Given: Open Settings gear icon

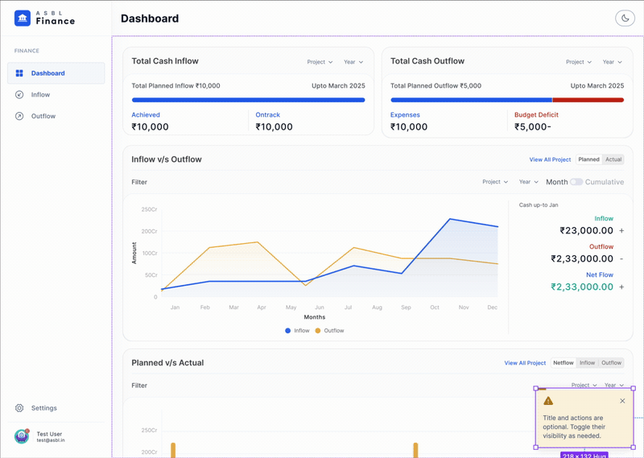Looking at the screenshot, I should pos(19,408).
